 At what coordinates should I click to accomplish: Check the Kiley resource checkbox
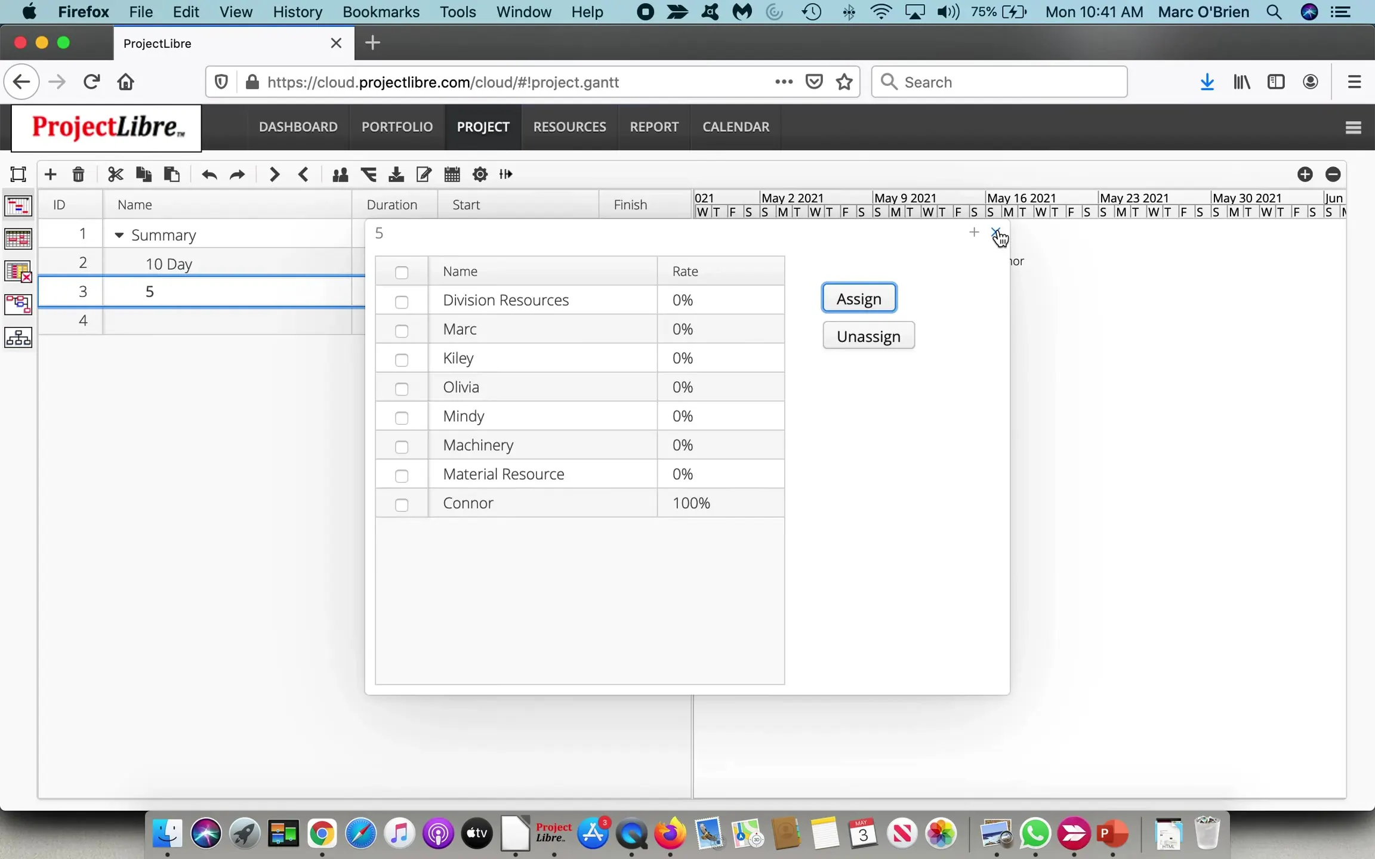pyautogui.click(x=402, y=360)
